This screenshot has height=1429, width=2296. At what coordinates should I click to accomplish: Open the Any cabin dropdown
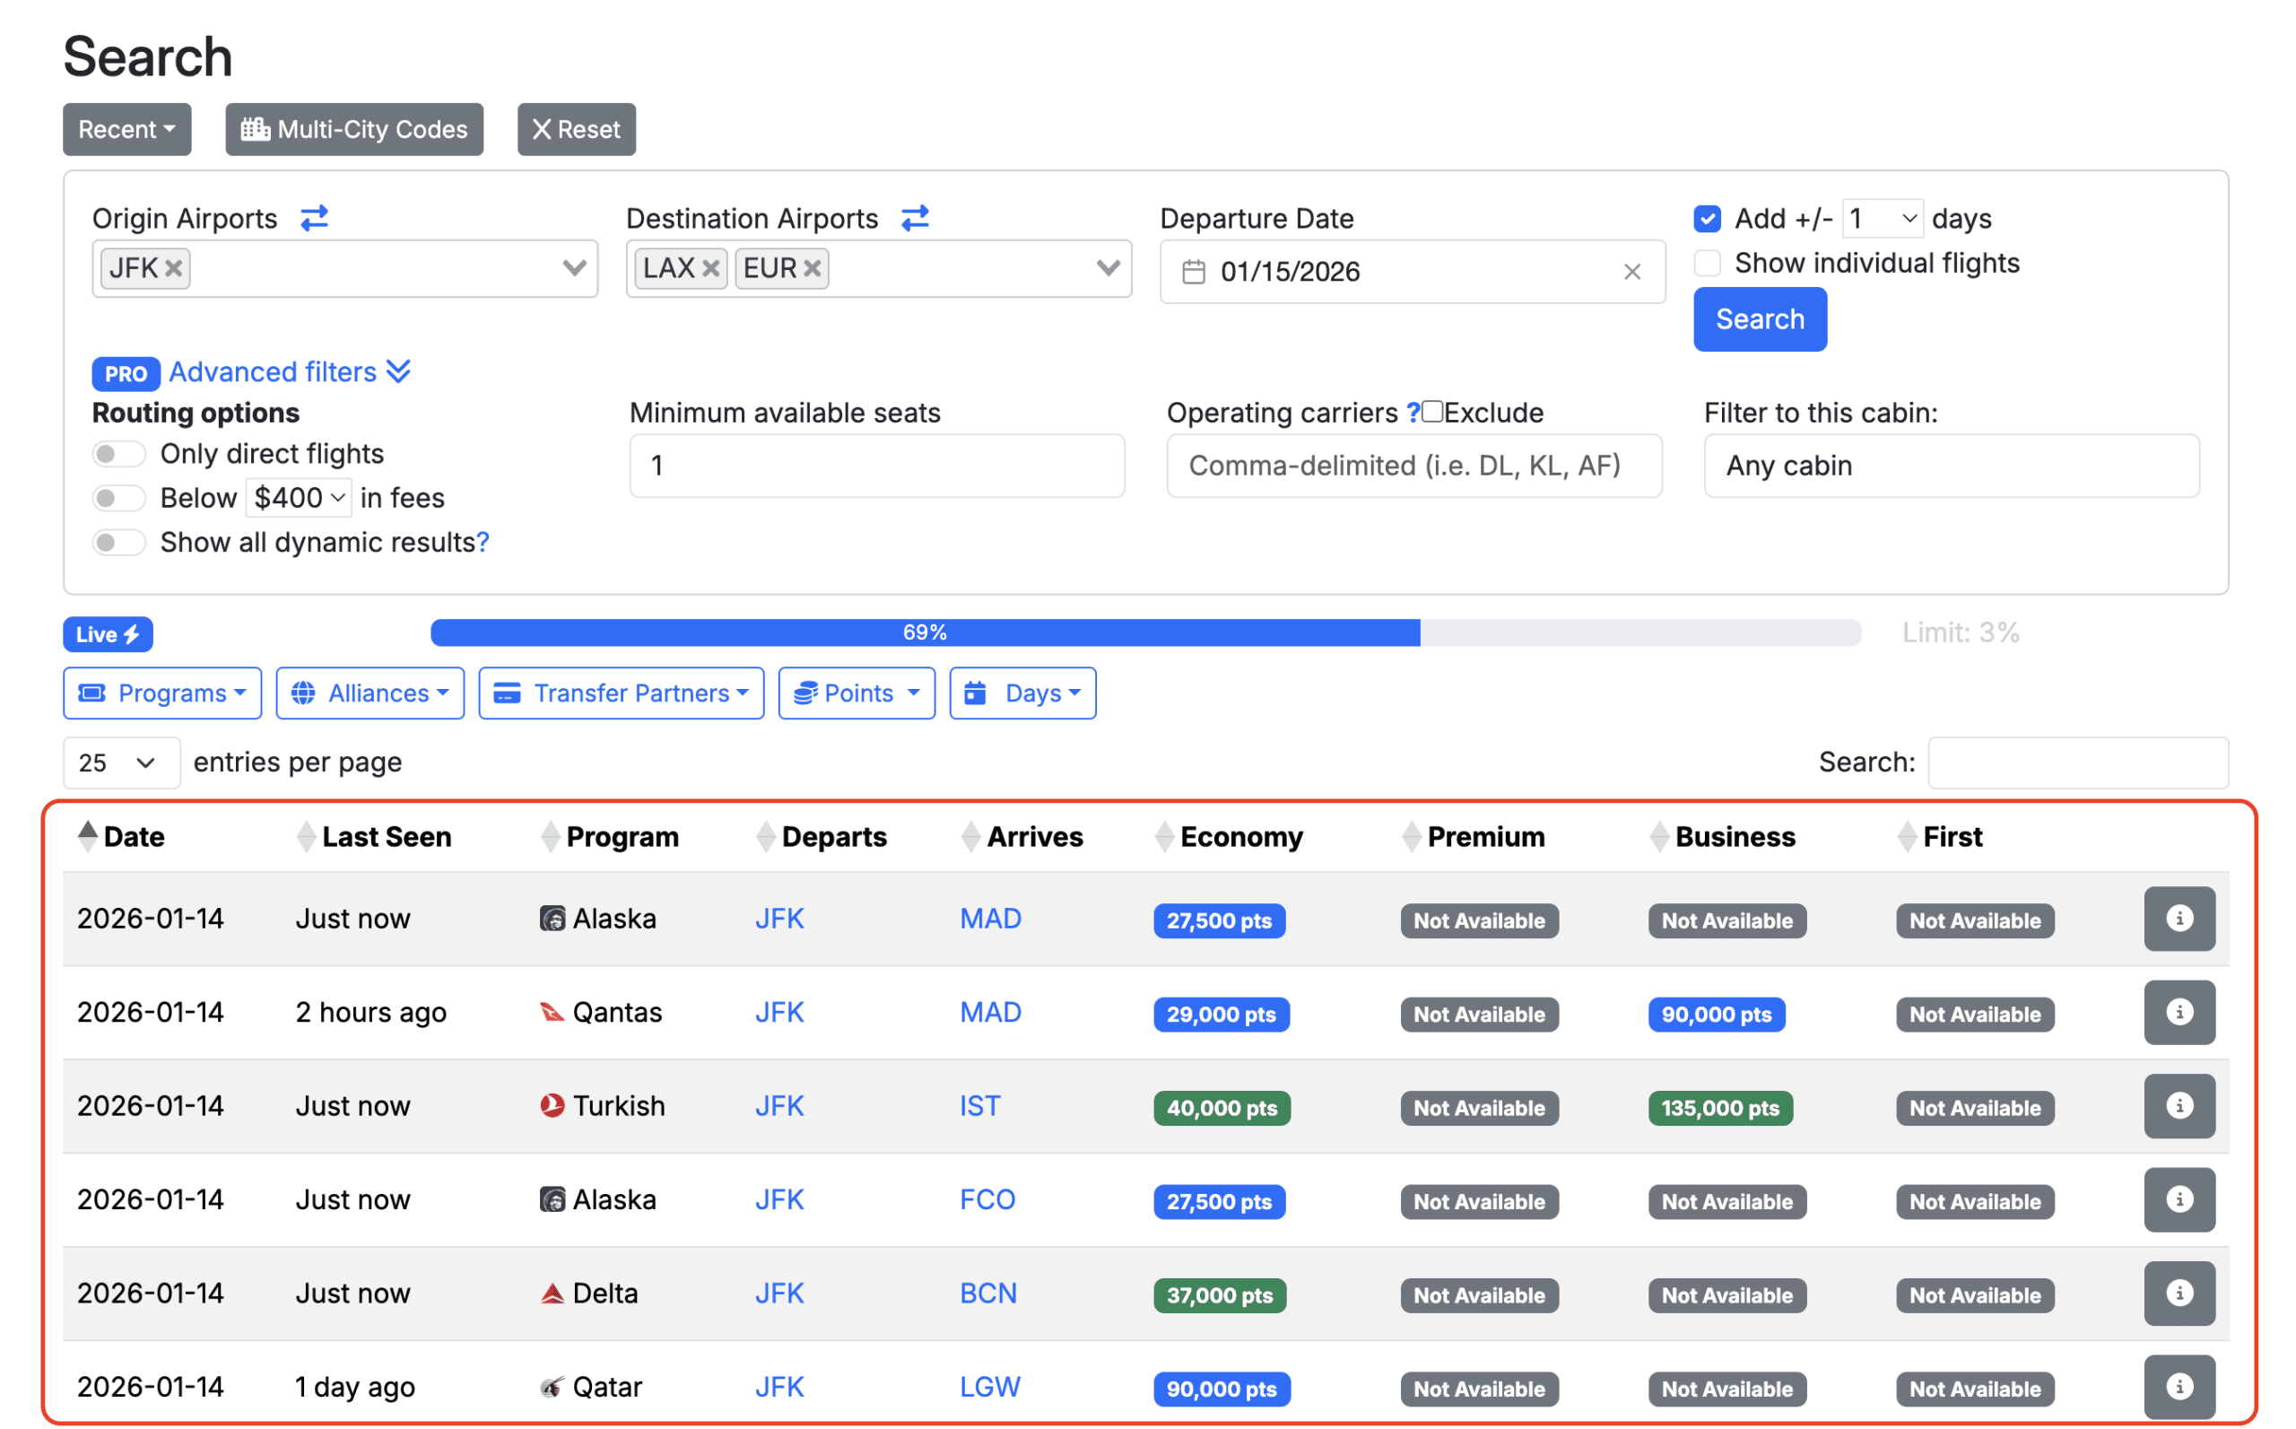coord(1952,465)
